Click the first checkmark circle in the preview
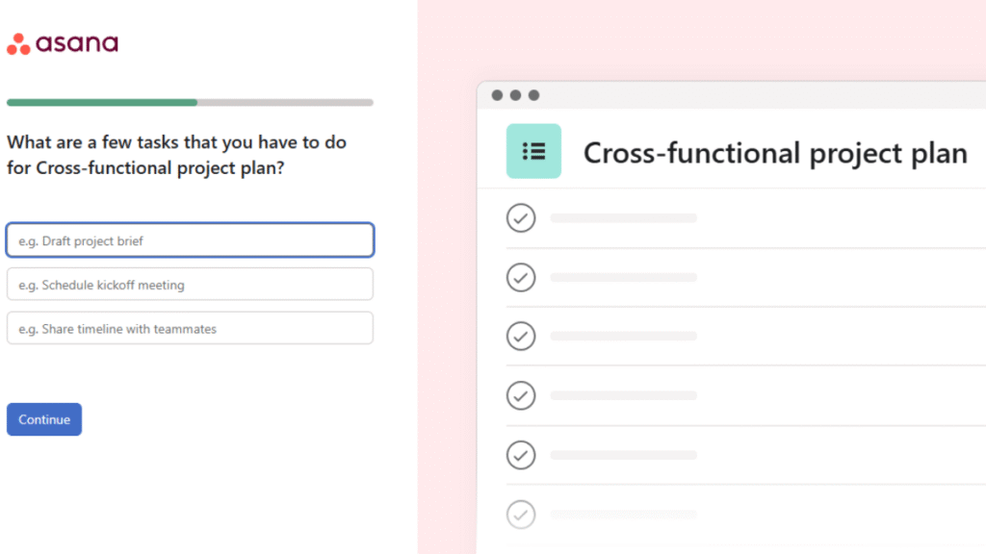The height and width of the screenshot is (554, 986). pos(521,217)
